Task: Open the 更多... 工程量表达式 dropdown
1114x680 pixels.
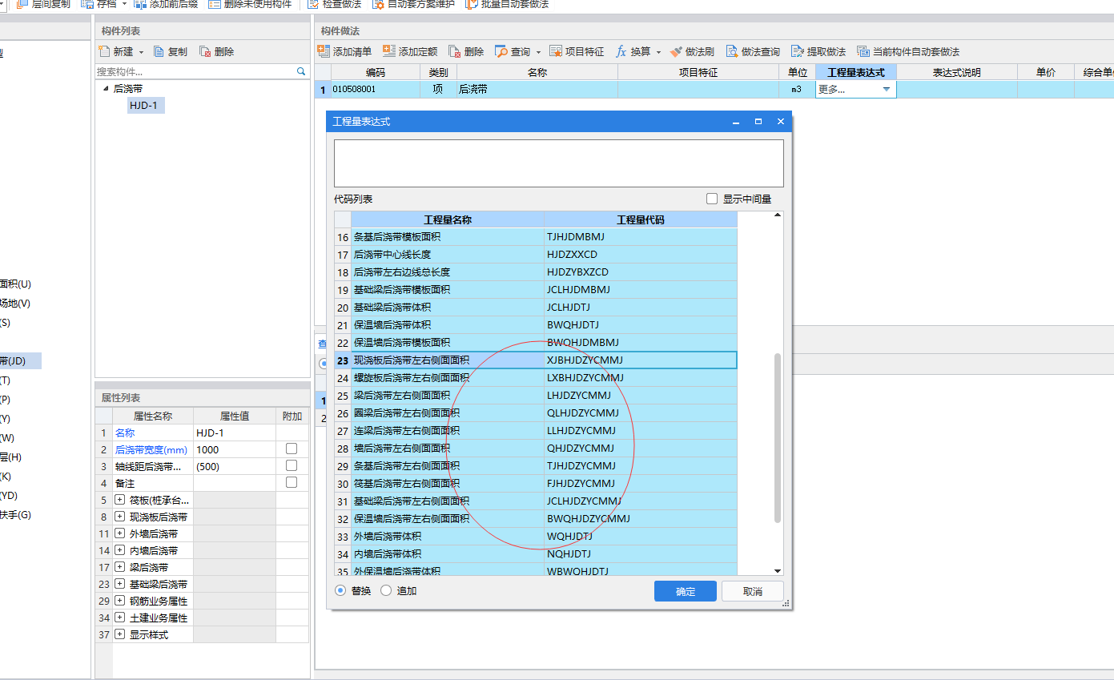Action: tap(887, 89)
